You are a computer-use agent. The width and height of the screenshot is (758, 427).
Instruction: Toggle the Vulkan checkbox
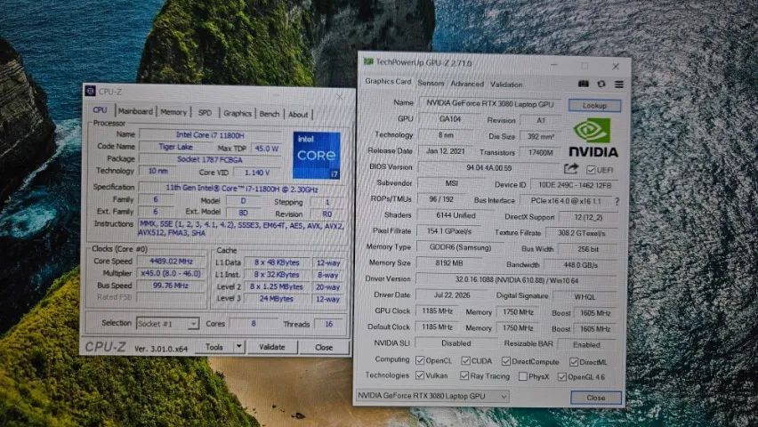coord(420,375)
